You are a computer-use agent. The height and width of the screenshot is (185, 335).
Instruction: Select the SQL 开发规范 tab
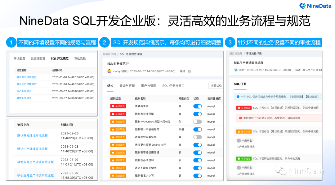pos(60,58)
